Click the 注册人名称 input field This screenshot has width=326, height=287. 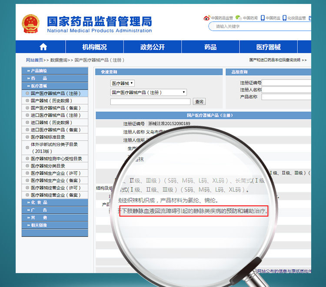click(286, 90)
